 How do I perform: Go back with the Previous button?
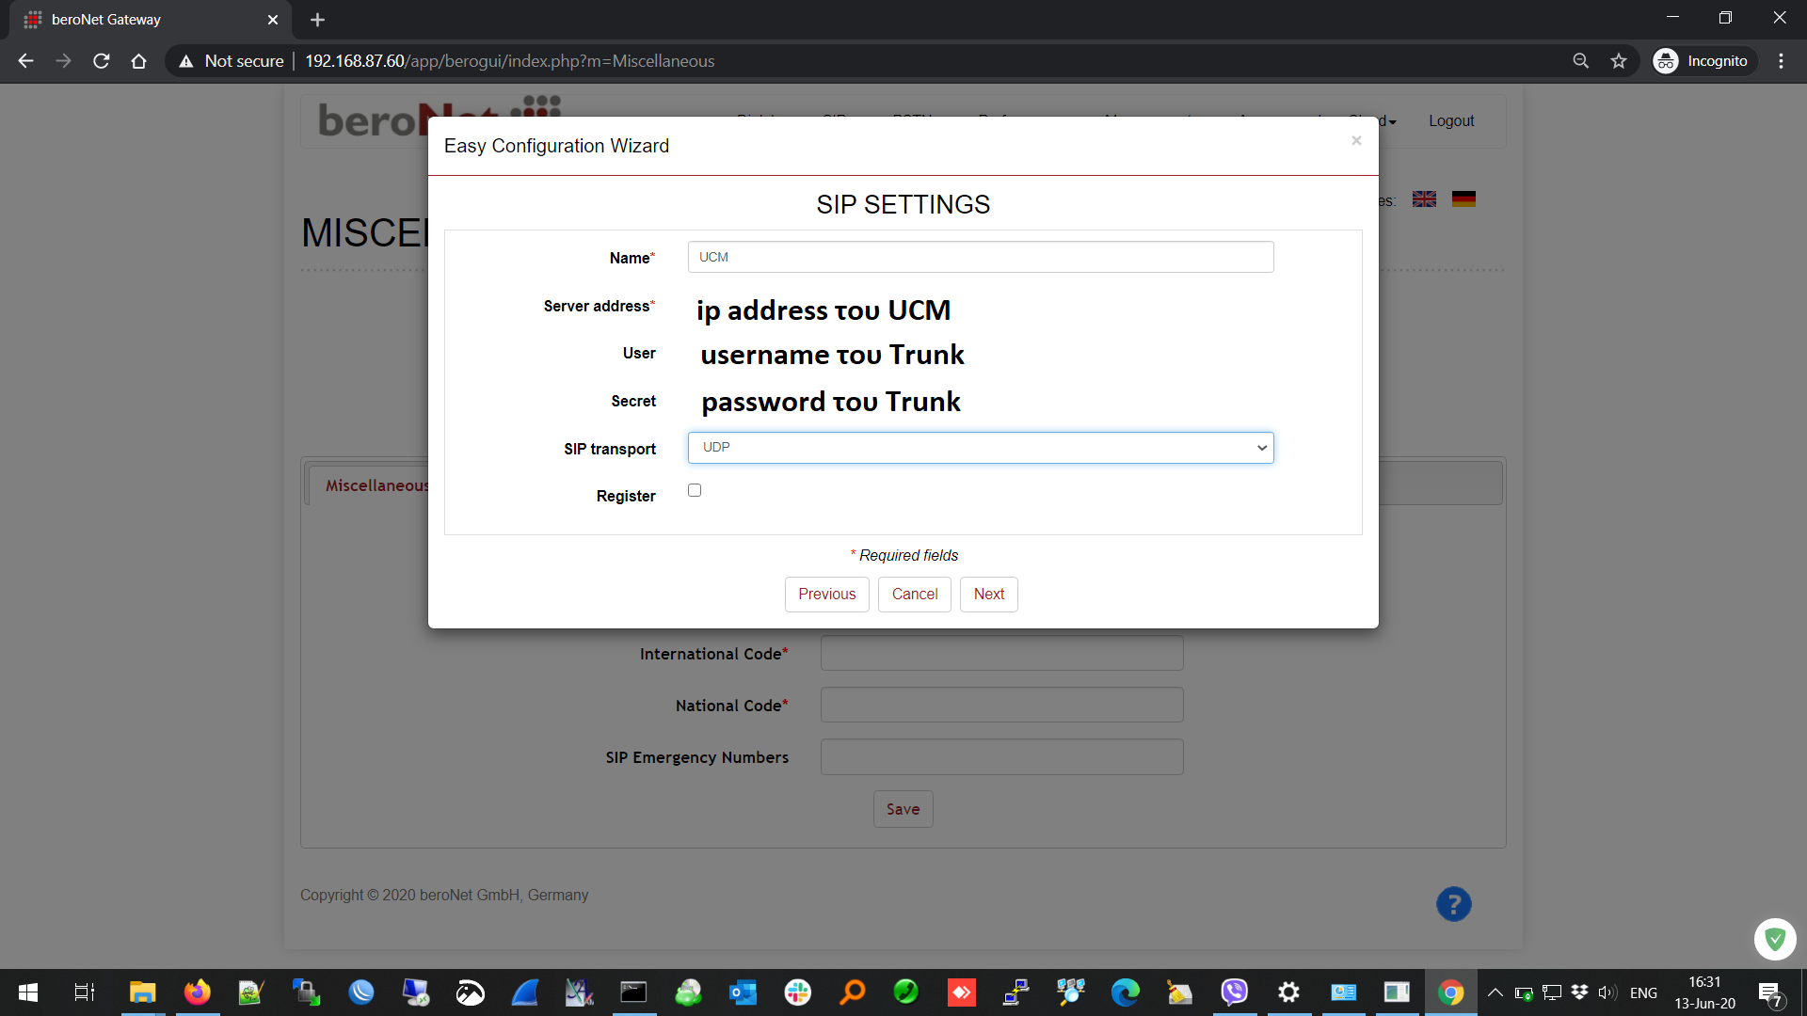826,595
